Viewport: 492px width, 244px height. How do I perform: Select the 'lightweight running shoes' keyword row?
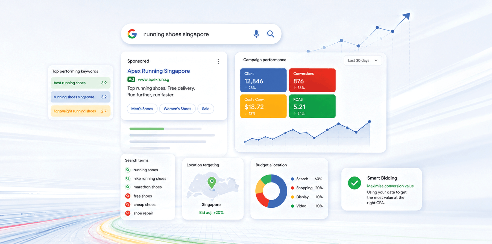click(80, 111)
